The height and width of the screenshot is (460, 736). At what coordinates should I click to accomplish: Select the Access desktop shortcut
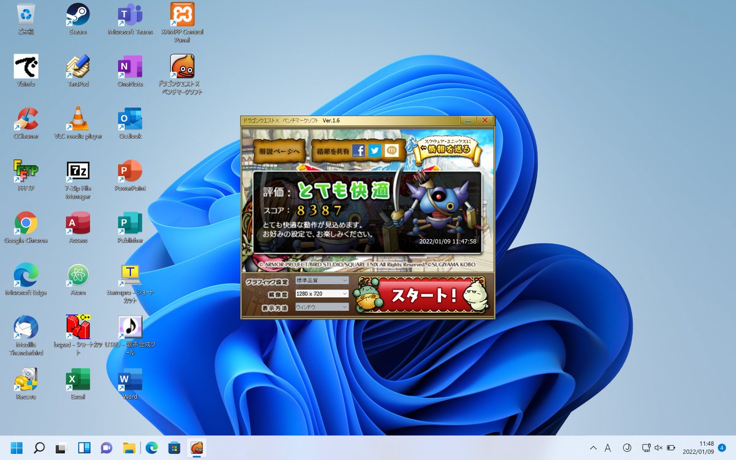pyautogui.click(x=78, y=228)
